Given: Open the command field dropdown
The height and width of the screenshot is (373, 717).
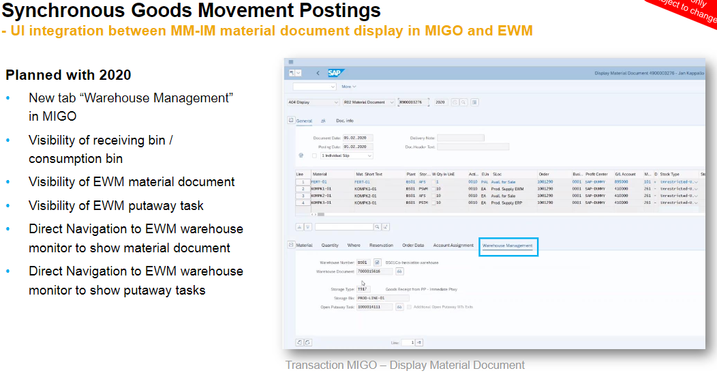Looking at the screenshot, I should (x=333, y=87).
